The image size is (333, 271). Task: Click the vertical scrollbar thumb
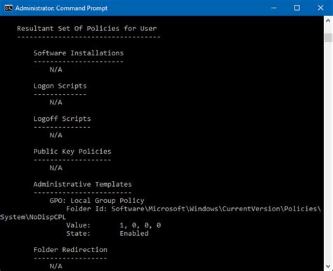pyautogui.click(x=328, y=37)
